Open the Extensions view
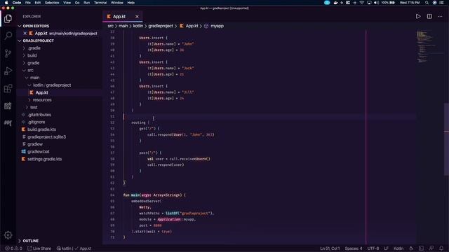Image resolution: width=449 pixels, height=252 pixels. (x=8, y=88)
